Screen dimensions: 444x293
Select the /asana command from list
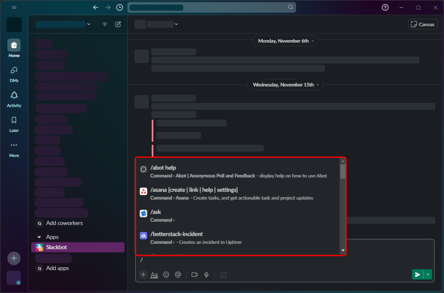click(194, 190)
